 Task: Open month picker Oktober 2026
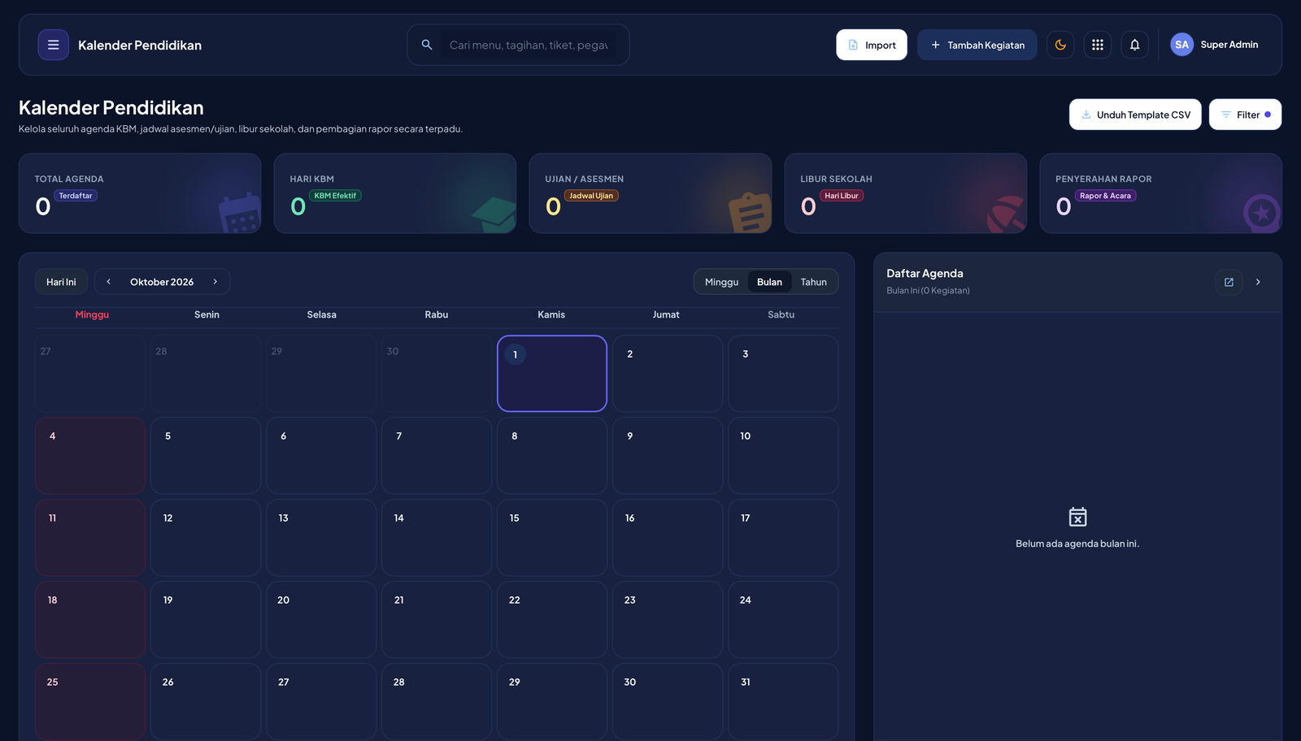click(x=162, y=282)
